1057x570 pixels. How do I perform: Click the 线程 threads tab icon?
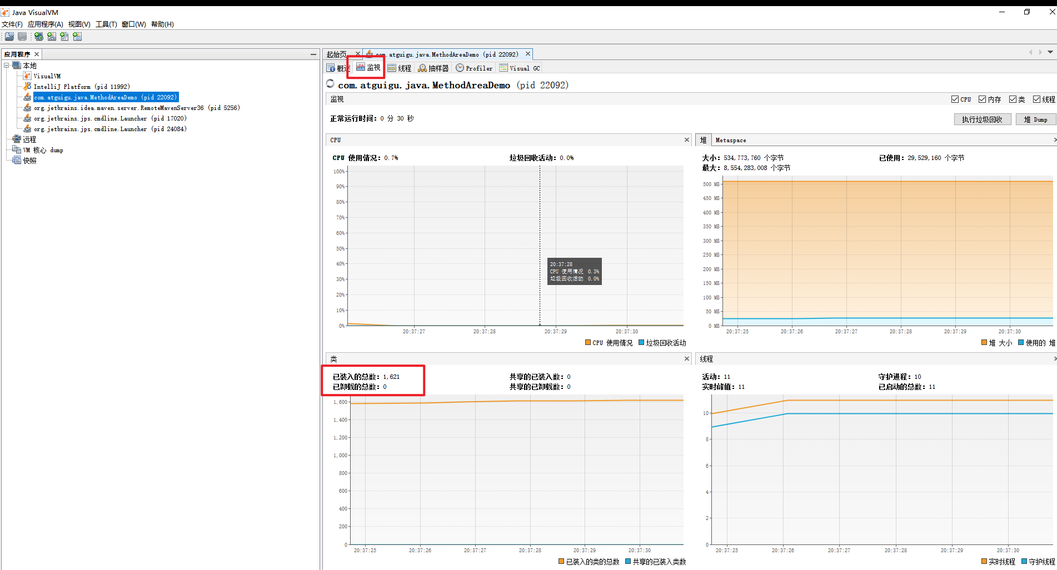(x=392, y=68)
